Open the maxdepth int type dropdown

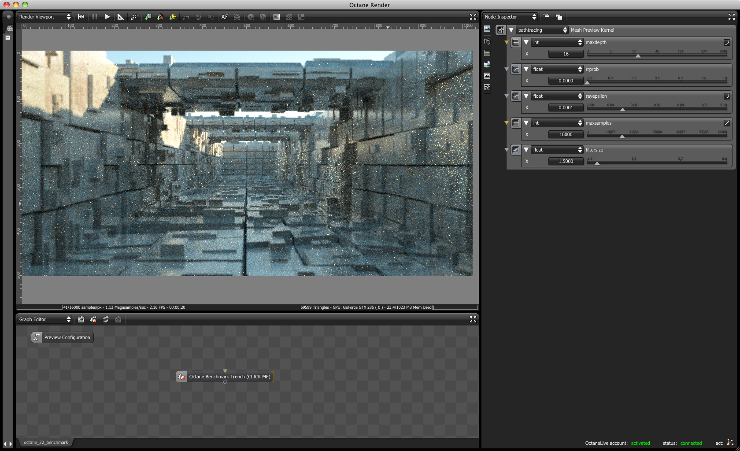[557, 42]
